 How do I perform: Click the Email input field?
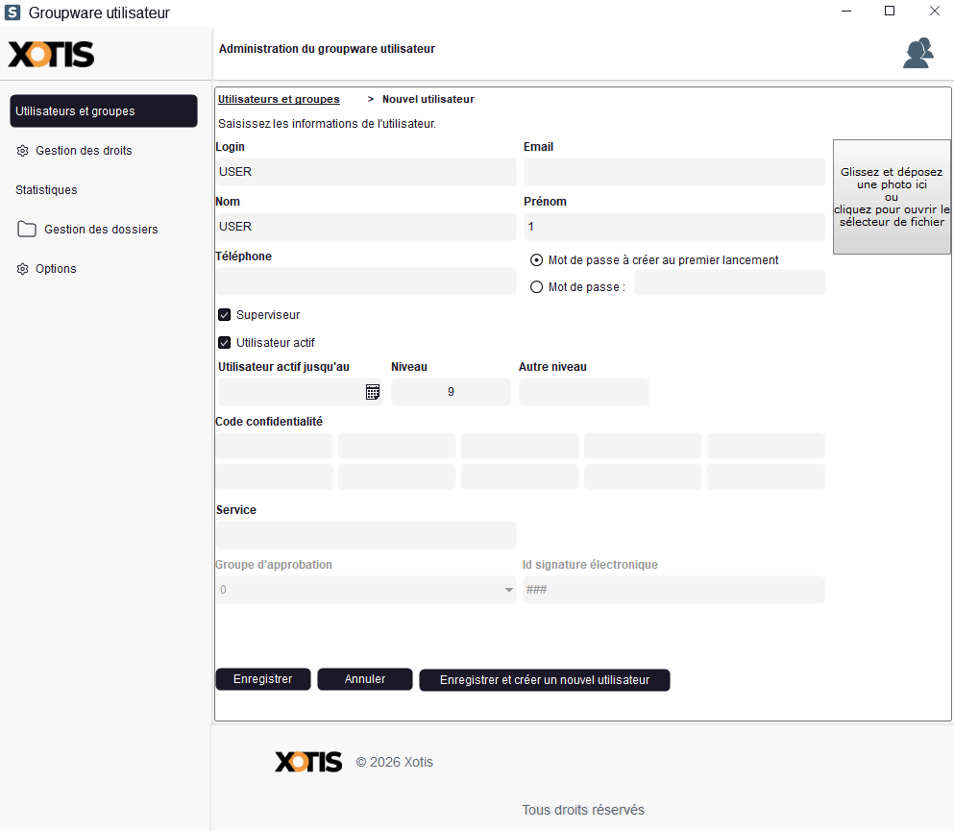[674, 172]
